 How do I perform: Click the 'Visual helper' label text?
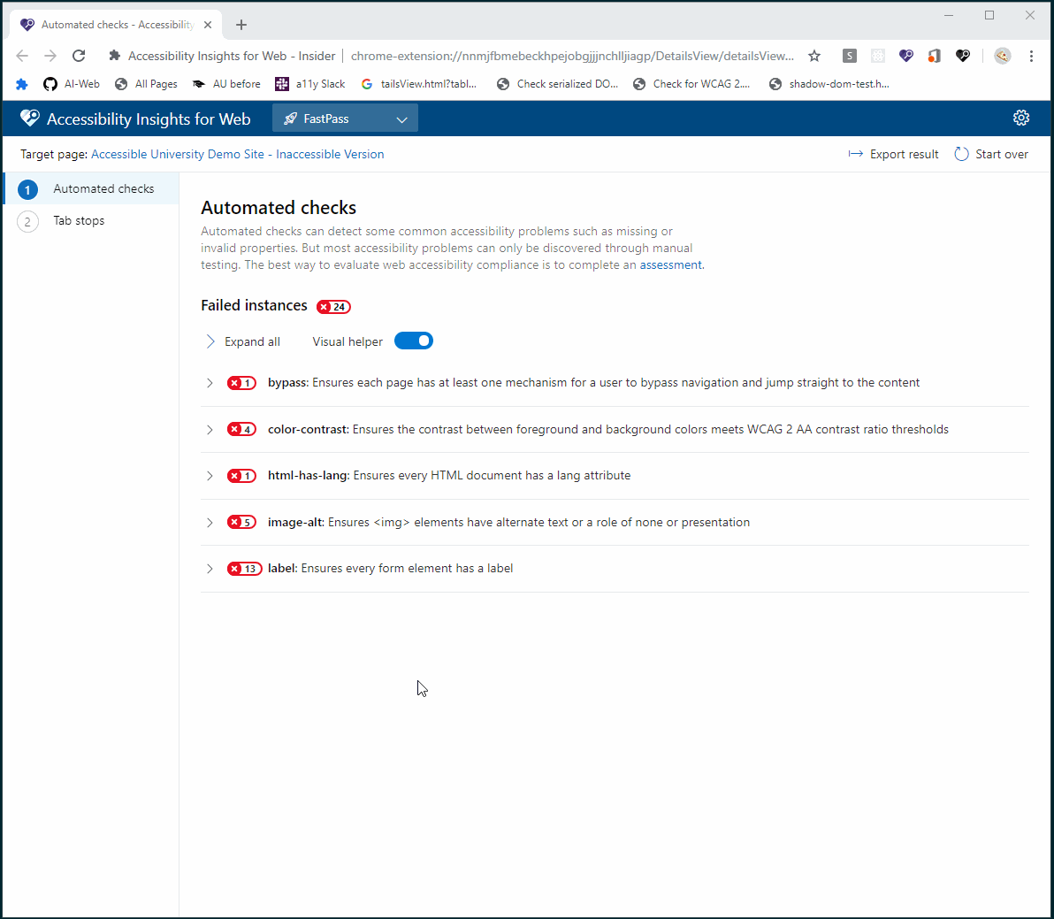[x=348, y=341]
